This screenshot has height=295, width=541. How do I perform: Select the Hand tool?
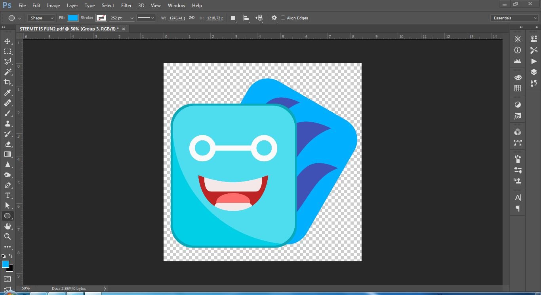(8, 226)
